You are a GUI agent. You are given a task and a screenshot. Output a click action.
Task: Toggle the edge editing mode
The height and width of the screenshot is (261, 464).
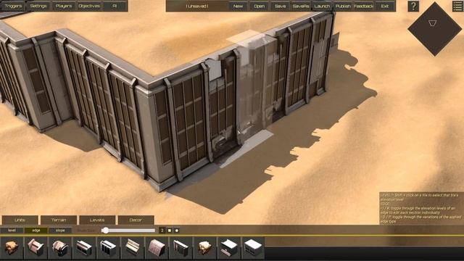click(36, 231)
